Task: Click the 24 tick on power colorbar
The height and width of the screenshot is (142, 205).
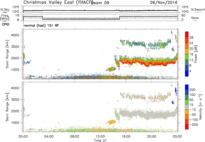Action: pos(191,43)
